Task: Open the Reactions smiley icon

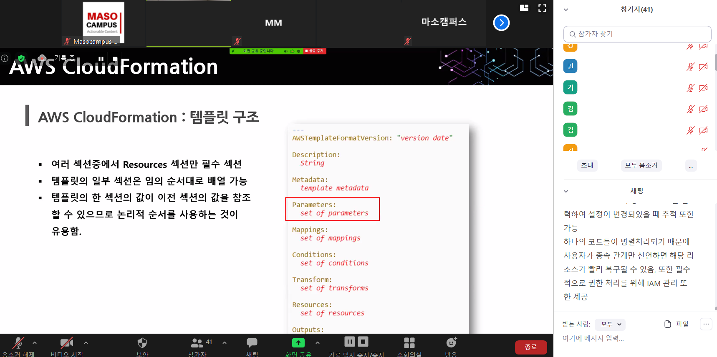Action: tap(451, 343)
